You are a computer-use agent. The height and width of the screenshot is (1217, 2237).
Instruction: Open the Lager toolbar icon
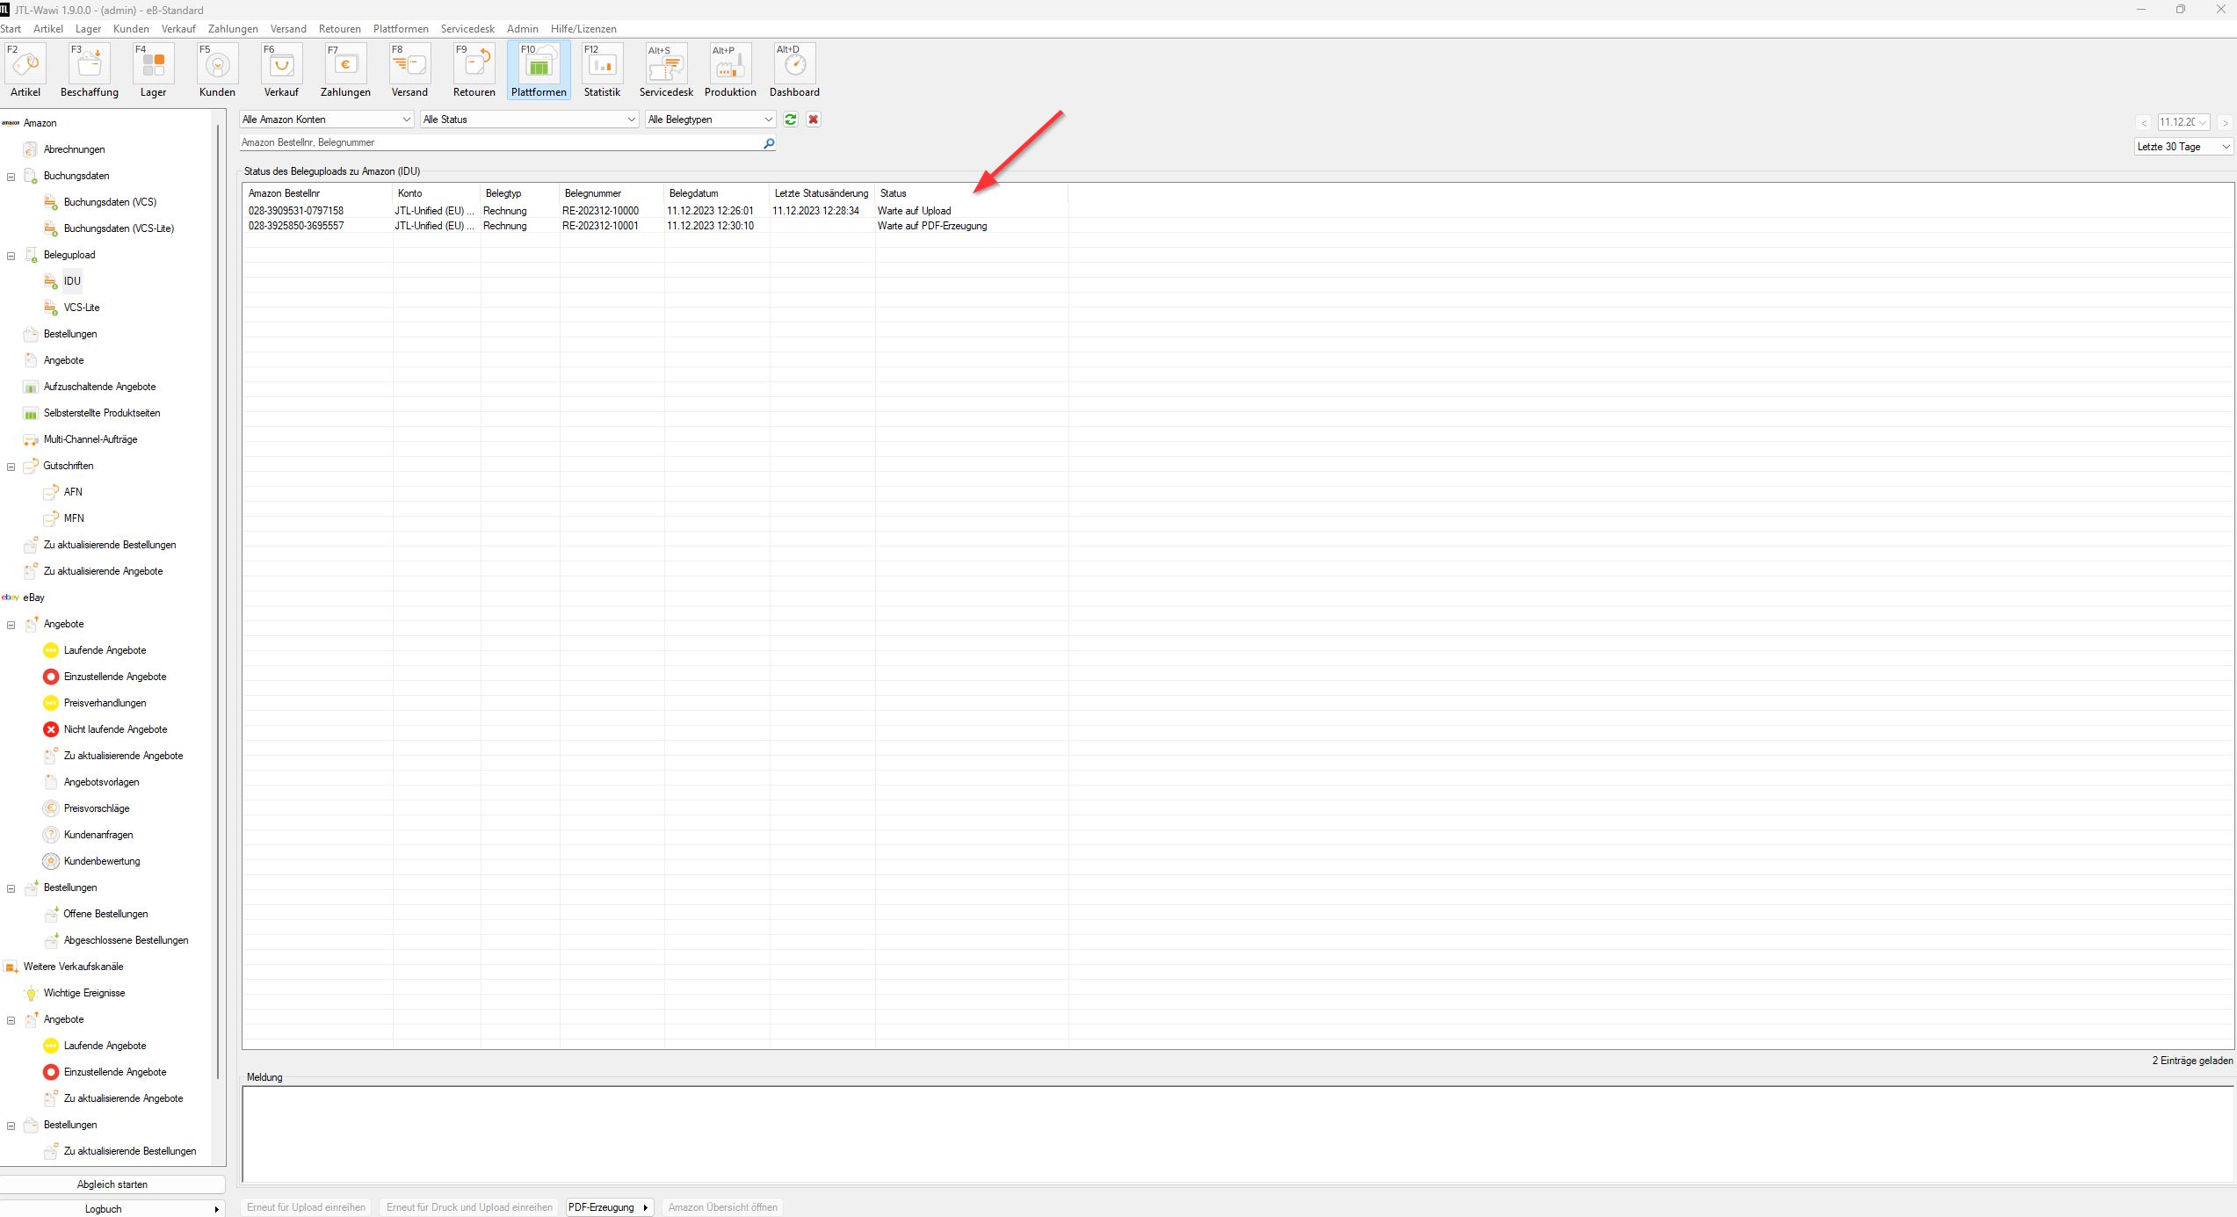pyautogui.click(x=154, y=69)
